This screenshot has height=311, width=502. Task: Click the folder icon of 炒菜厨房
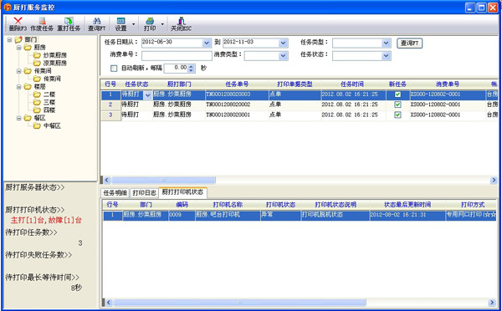37,55
